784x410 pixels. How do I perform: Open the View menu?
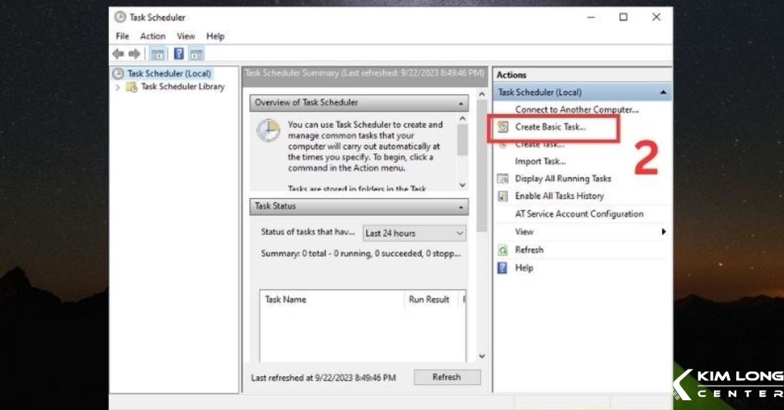pyautogui.click(x=186, y=36)
